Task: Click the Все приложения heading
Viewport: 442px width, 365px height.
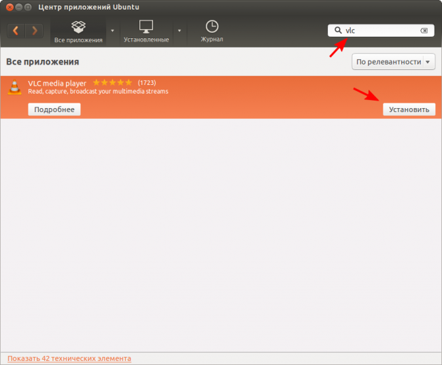Action: pyautogui.click(x=43, y=62)
